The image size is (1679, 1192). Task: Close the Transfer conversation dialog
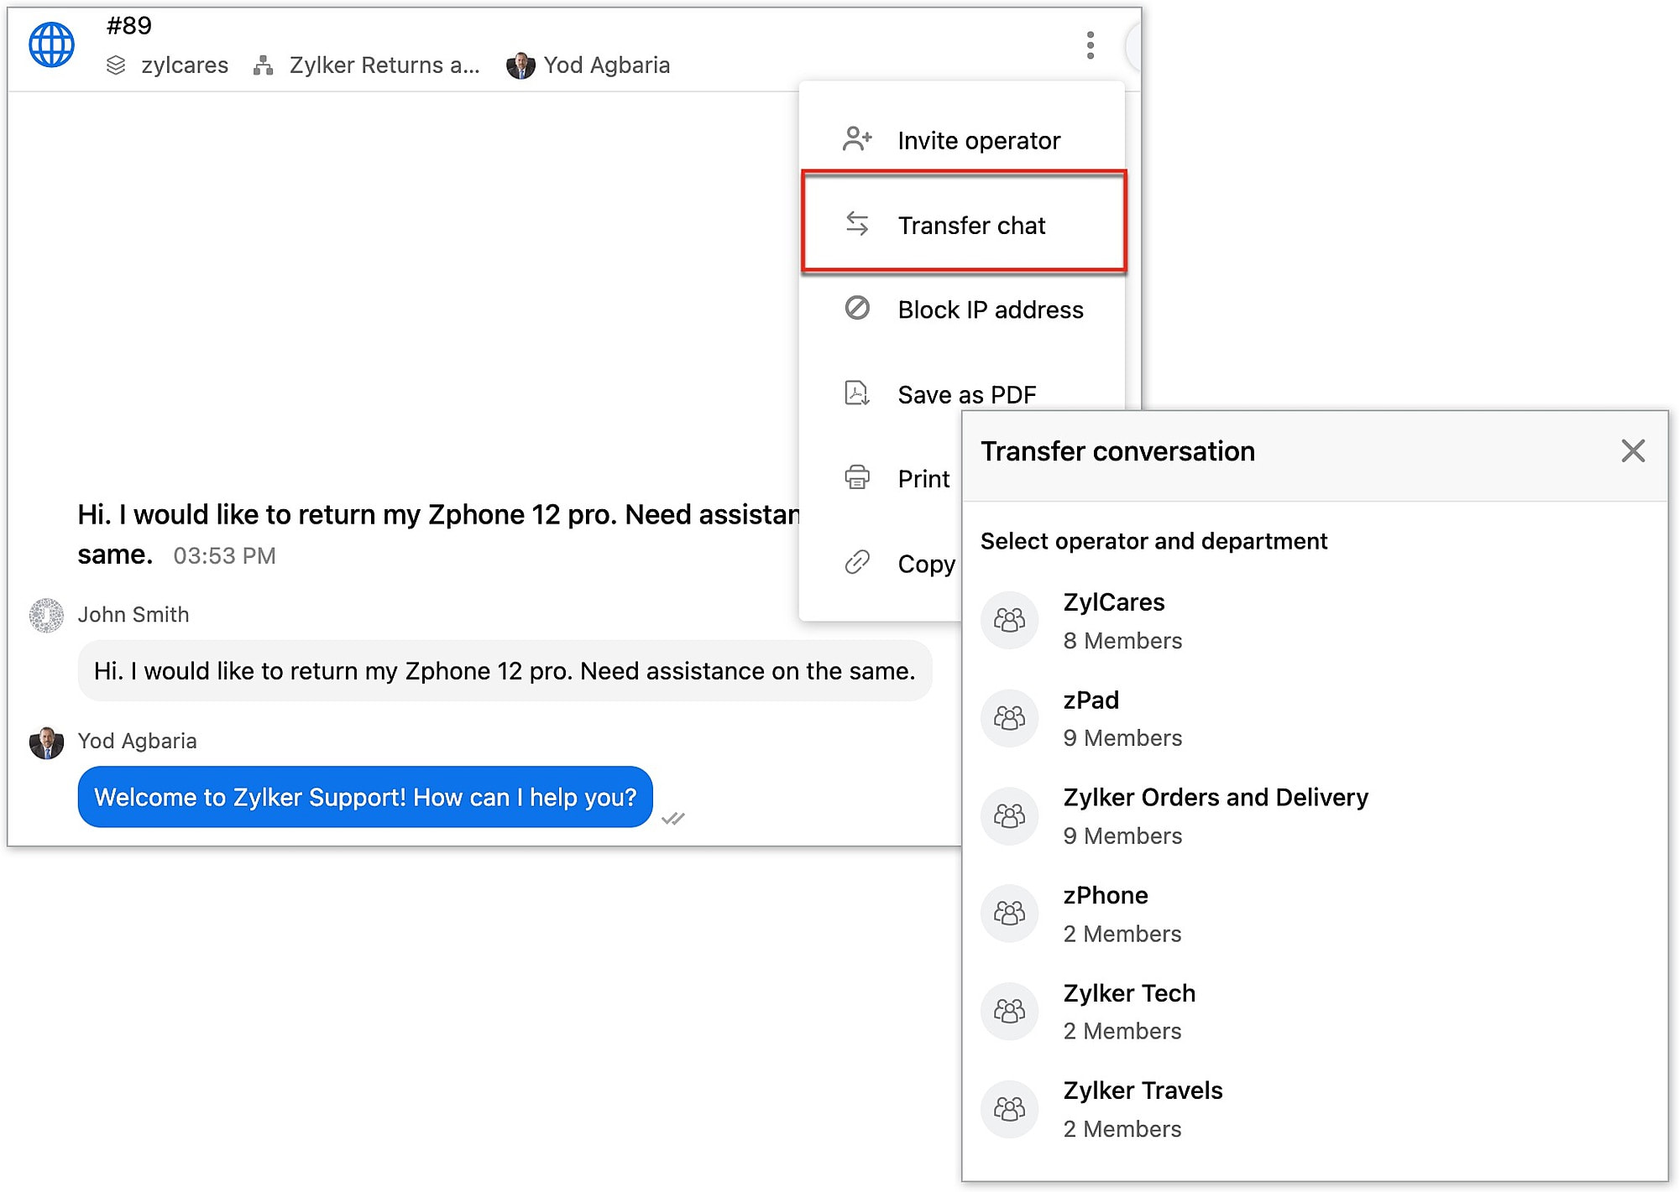click(x=1632, y=451)
